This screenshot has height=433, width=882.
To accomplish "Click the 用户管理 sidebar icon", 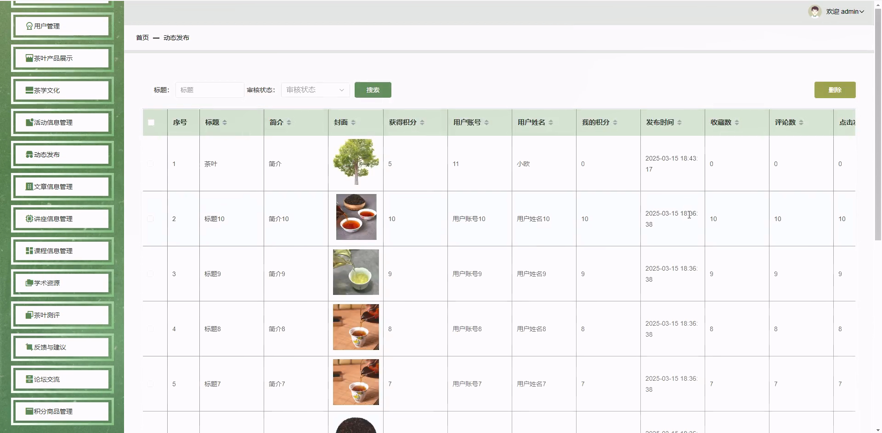I will point(29,26).
